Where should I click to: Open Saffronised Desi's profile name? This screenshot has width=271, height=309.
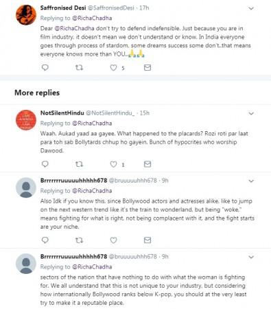[63, 8]
